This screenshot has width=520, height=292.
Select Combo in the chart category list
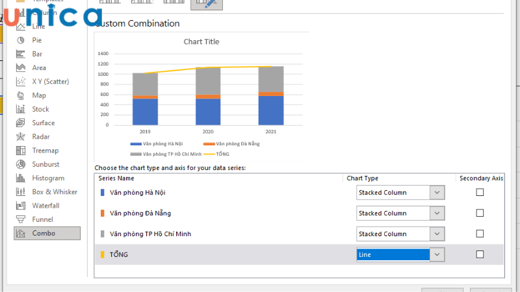(47, 233)
